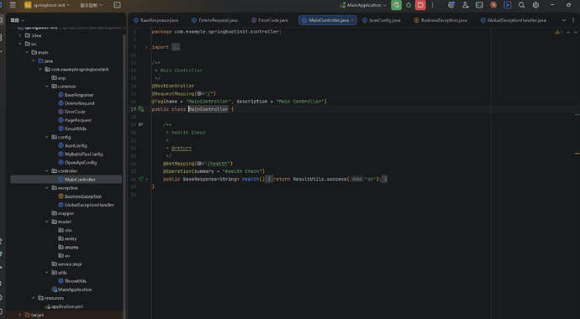Screen dimensions: 580x319
Task: Collapse the src folder
Action: [20, 44]
